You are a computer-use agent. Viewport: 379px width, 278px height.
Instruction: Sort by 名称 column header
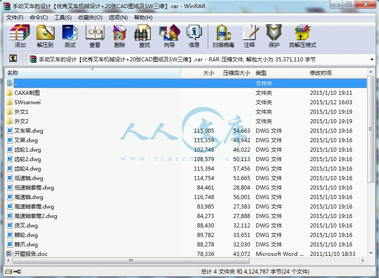click(x=93, y=73)
